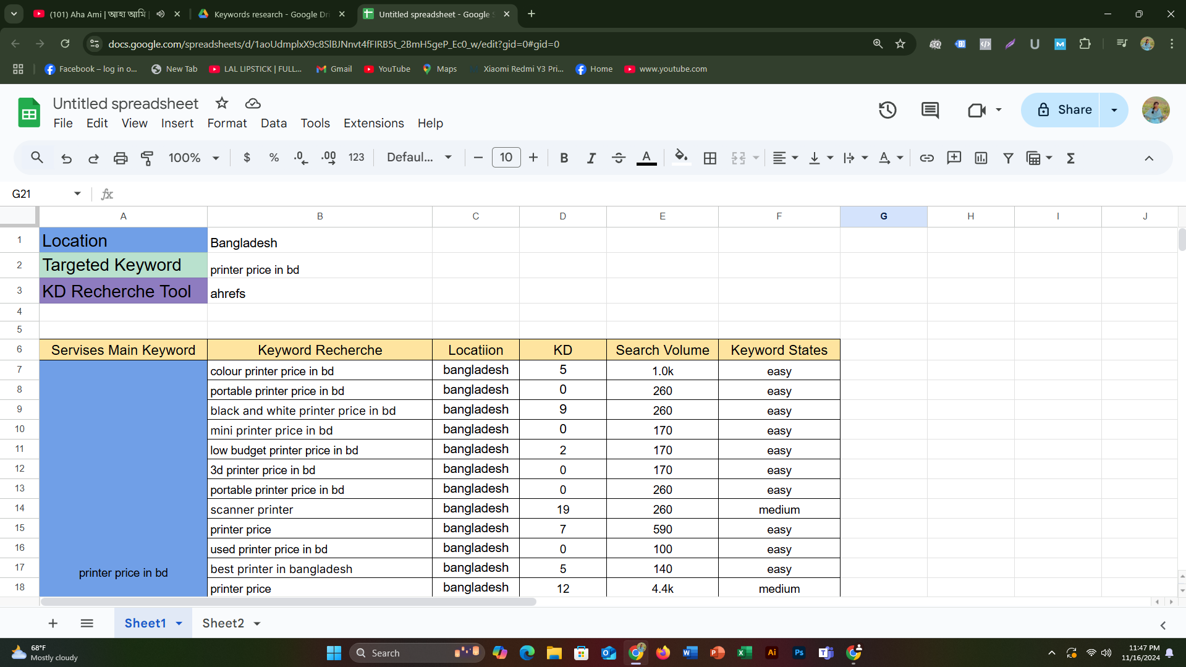Screen dimensions: 1186x667
Task: Open the horizontal align dropdown
Action: [786, 158]
